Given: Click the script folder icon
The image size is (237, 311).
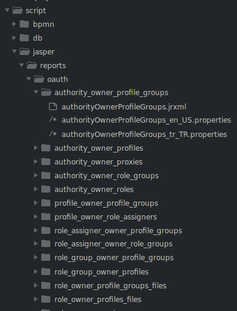Looking at the screenshot, I should [17, 10].
